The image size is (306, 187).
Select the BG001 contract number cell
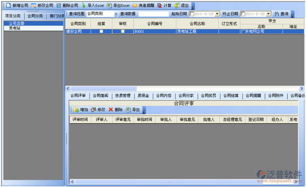(x=155, y=31)
